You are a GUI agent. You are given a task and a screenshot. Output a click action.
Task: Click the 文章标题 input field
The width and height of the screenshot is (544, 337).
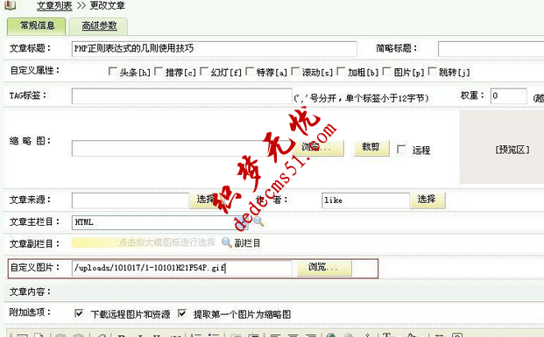tap(214, 48)
